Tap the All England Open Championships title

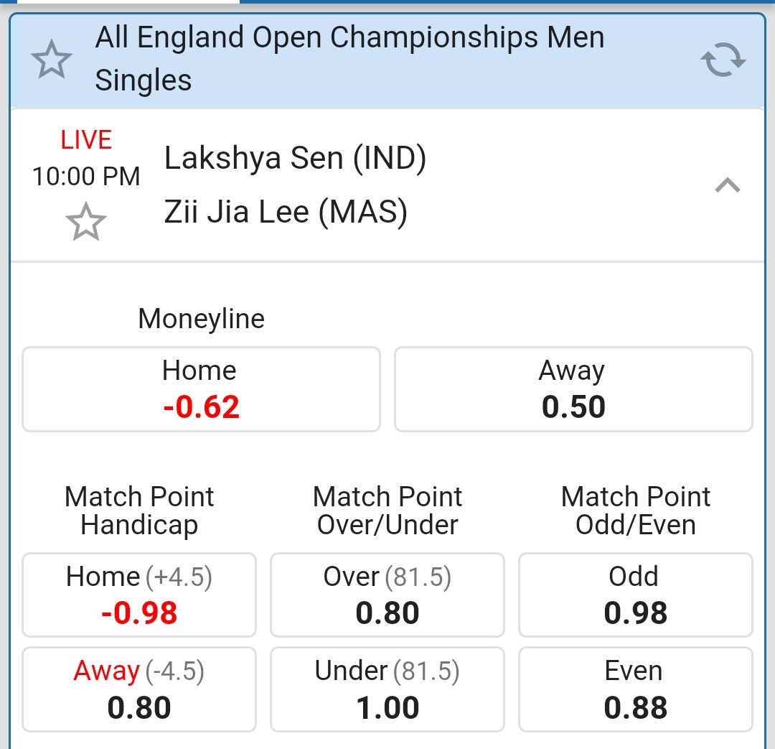349,58
